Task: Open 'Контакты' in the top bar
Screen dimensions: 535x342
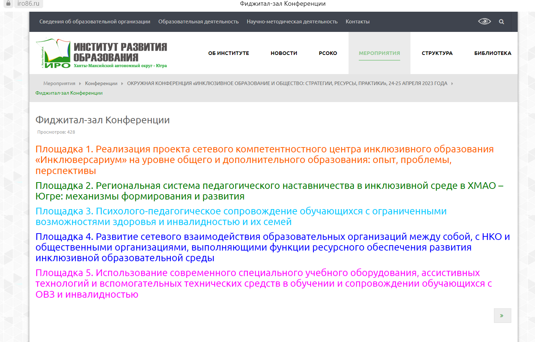Action: pos(358,22)
